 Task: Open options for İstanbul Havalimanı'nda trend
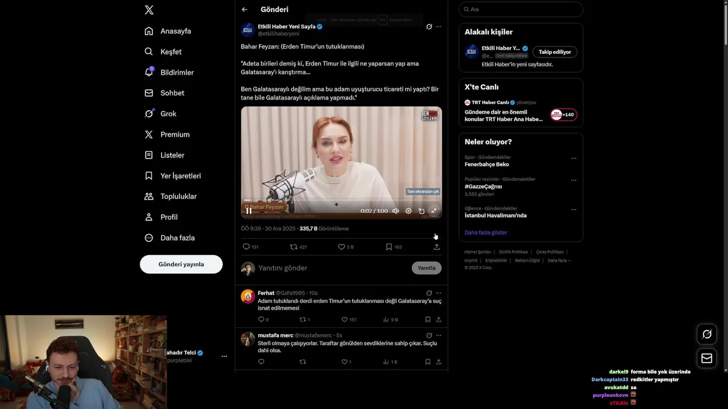[573, 209]
